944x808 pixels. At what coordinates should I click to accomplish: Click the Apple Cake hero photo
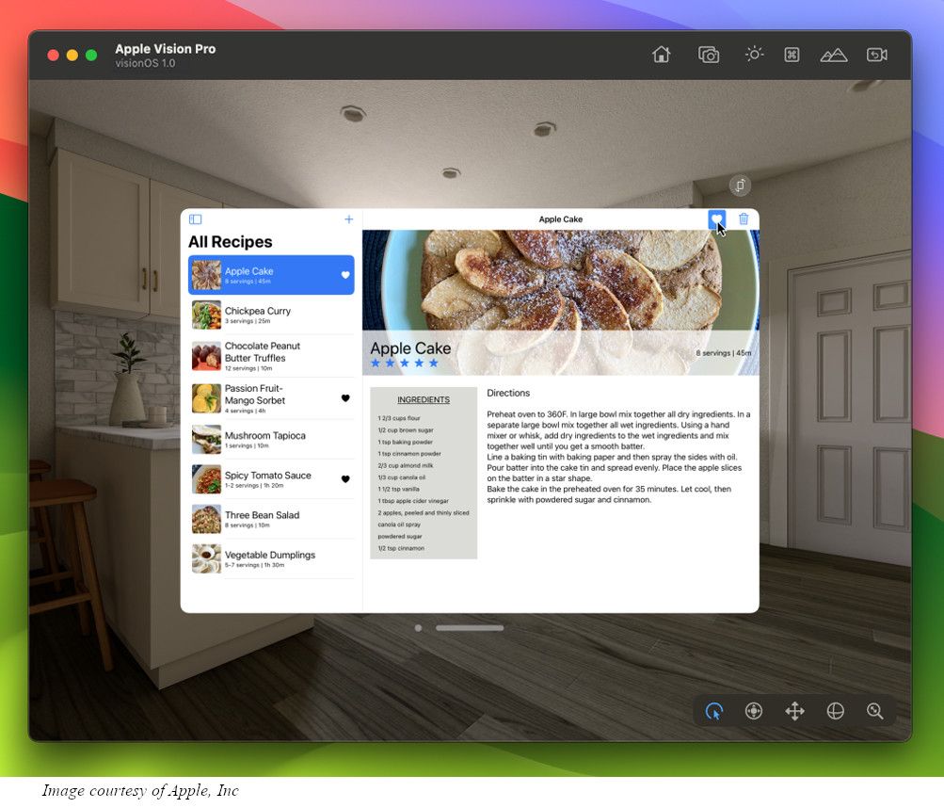(x=561, y=302)
